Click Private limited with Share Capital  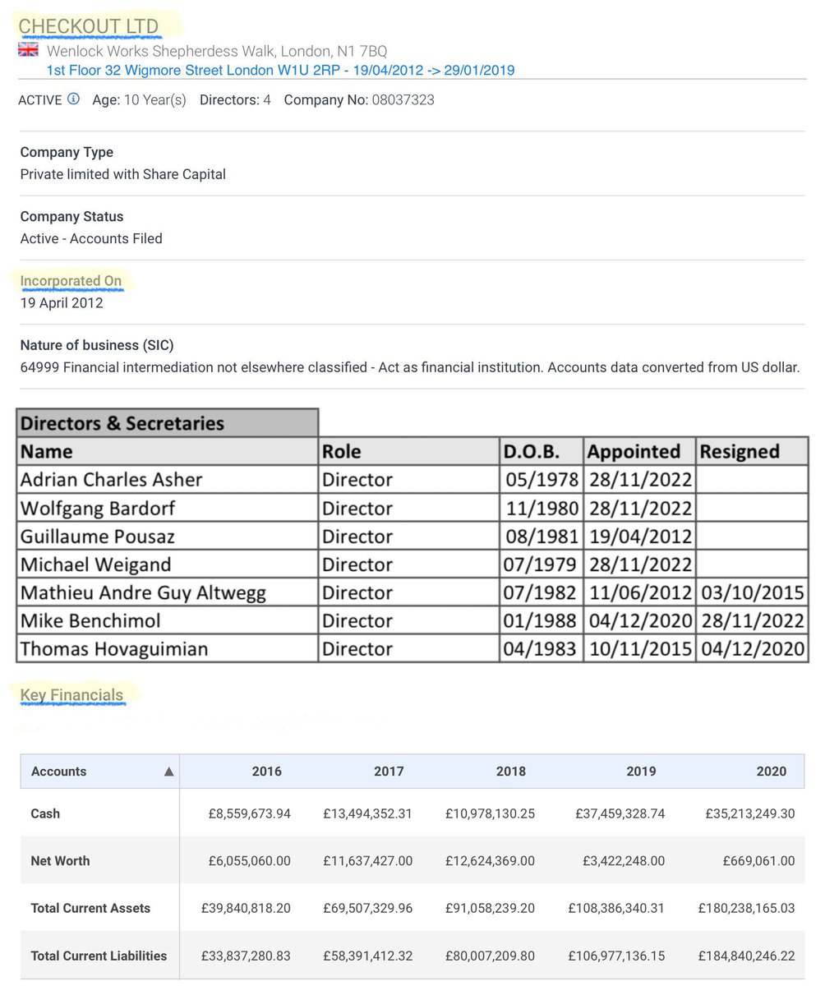pyautogui.click(x=122, y=174)
